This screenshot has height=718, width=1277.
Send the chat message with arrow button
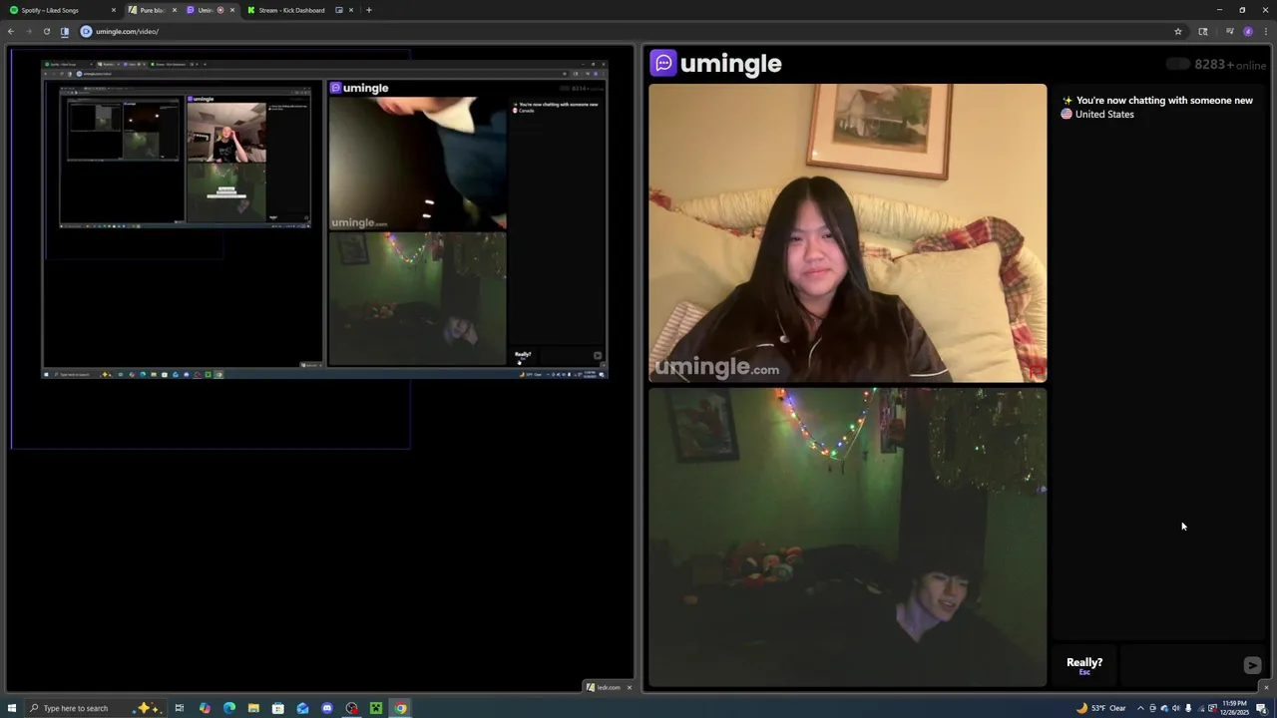click(x=1252, y=665)
